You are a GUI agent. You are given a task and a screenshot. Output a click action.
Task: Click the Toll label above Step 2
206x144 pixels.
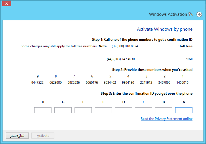click(x=189, y=59)
